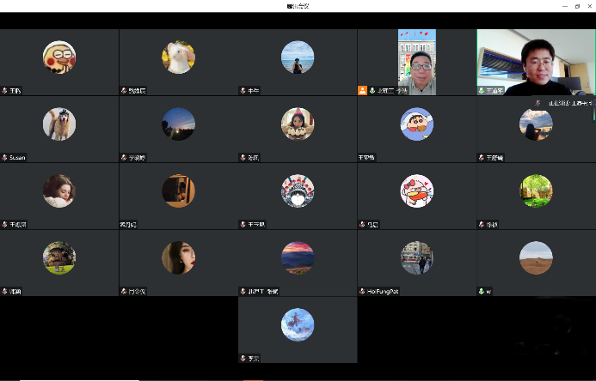Screen dimensions: 596x381
Task: Click the mic icon next to HoiFungPat
Action: pyautogui.click(x=362, y=291)
